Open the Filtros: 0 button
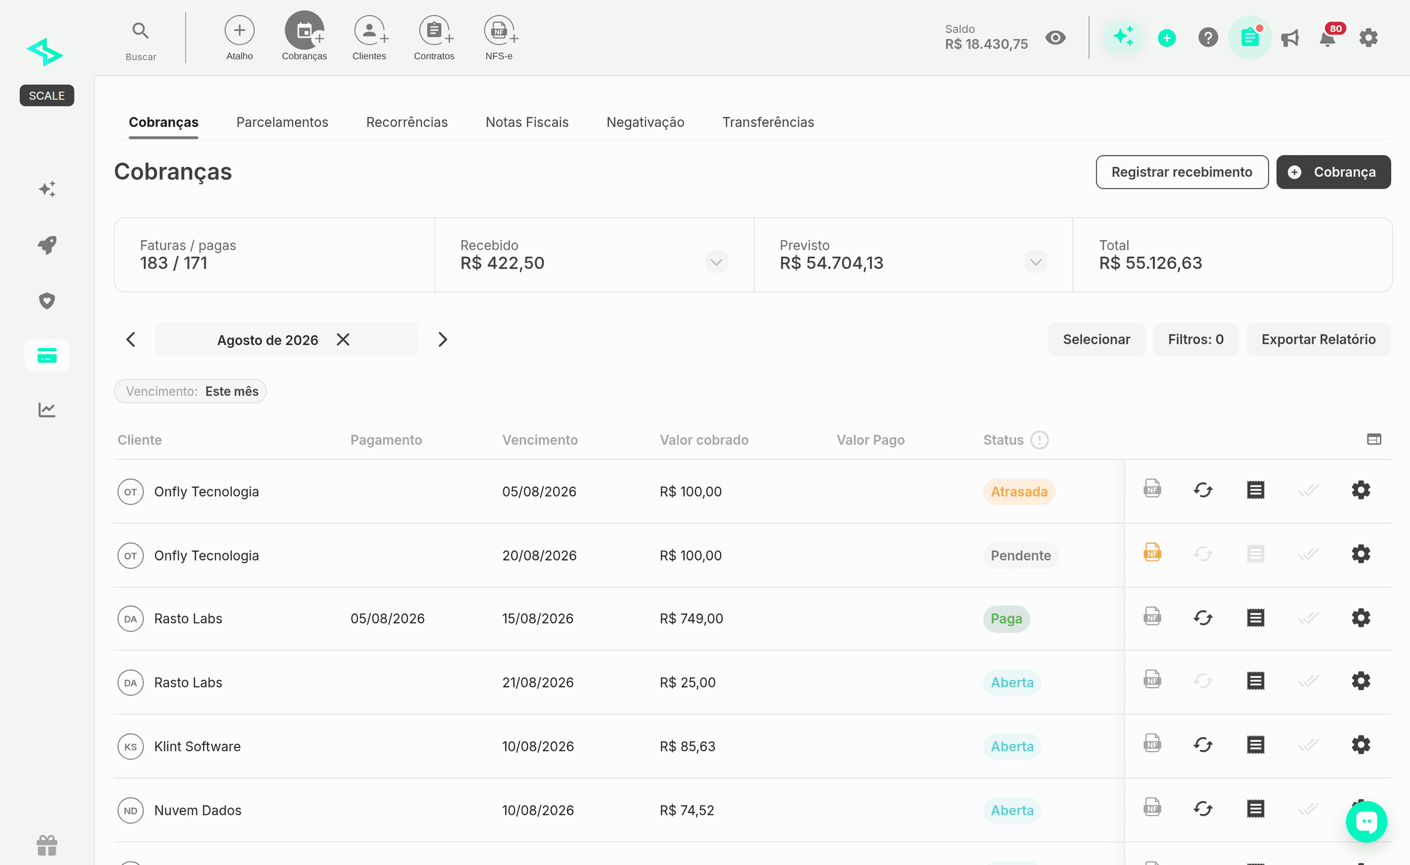The height and width of the screenshot is (865, 1410). (x=1196, y=339)
